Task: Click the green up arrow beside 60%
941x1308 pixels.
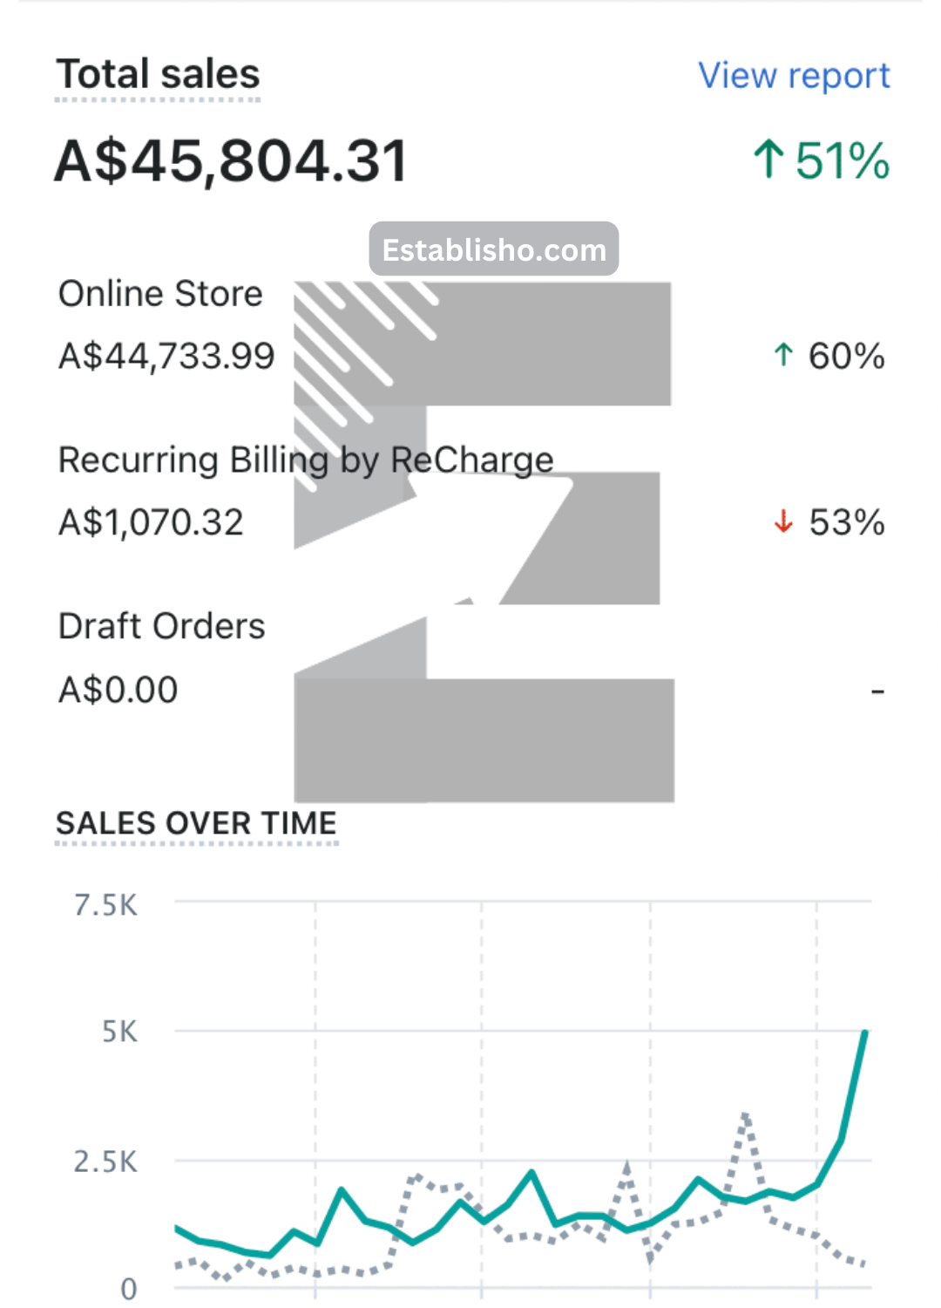Action: pyautogui.click(x=783, y=355)
